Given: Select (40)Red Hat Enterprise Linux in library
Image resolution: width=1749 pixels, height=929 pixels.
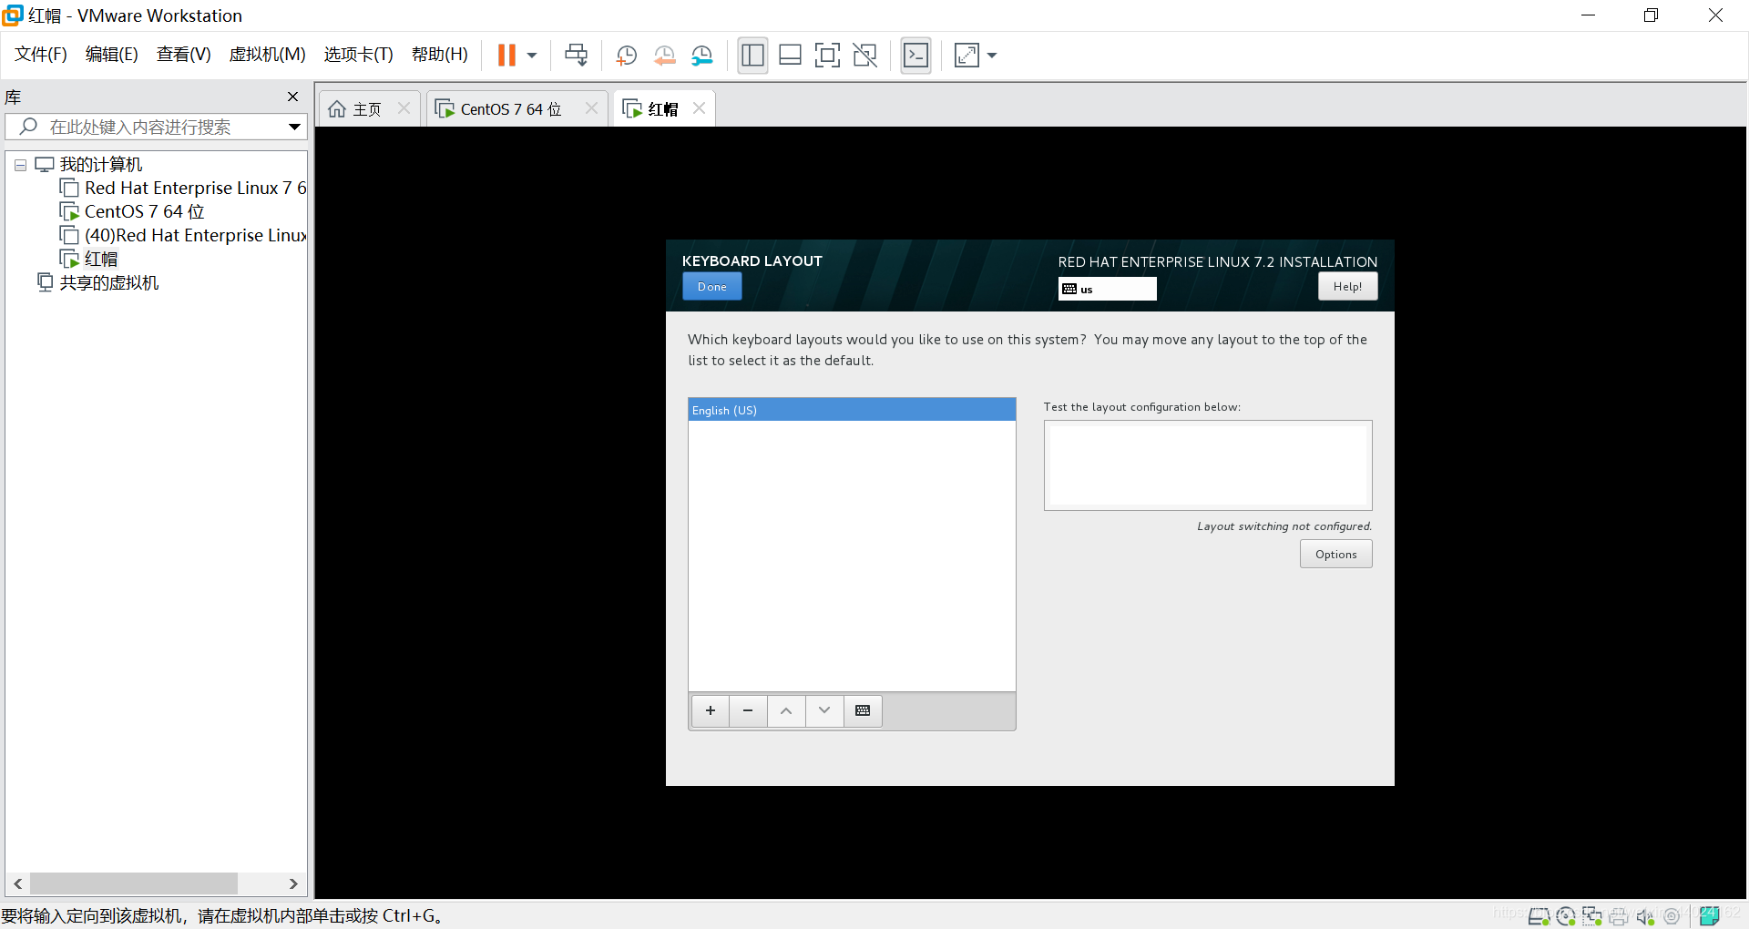Looking at the screenshot, I should pos(184,235).
